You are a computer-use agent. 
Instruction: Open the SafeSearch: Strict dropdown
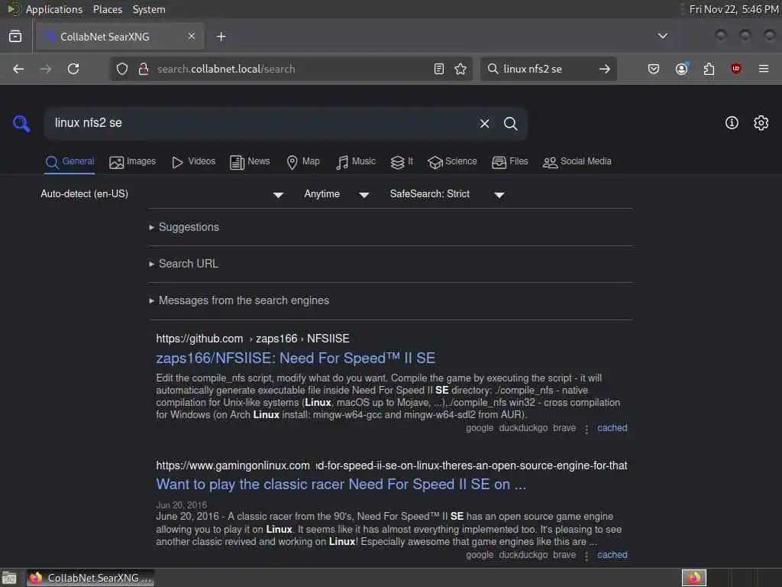pyautogui.click(x=448, y=194)
